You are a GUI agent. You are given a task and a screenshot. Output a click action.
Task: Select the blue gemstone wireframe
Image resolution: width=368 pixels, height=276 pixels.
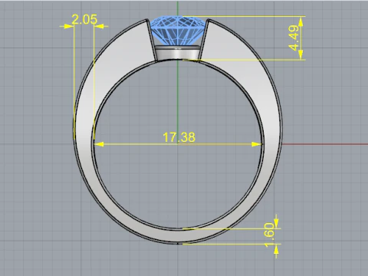pyautogui.click(x=178, y=31)
